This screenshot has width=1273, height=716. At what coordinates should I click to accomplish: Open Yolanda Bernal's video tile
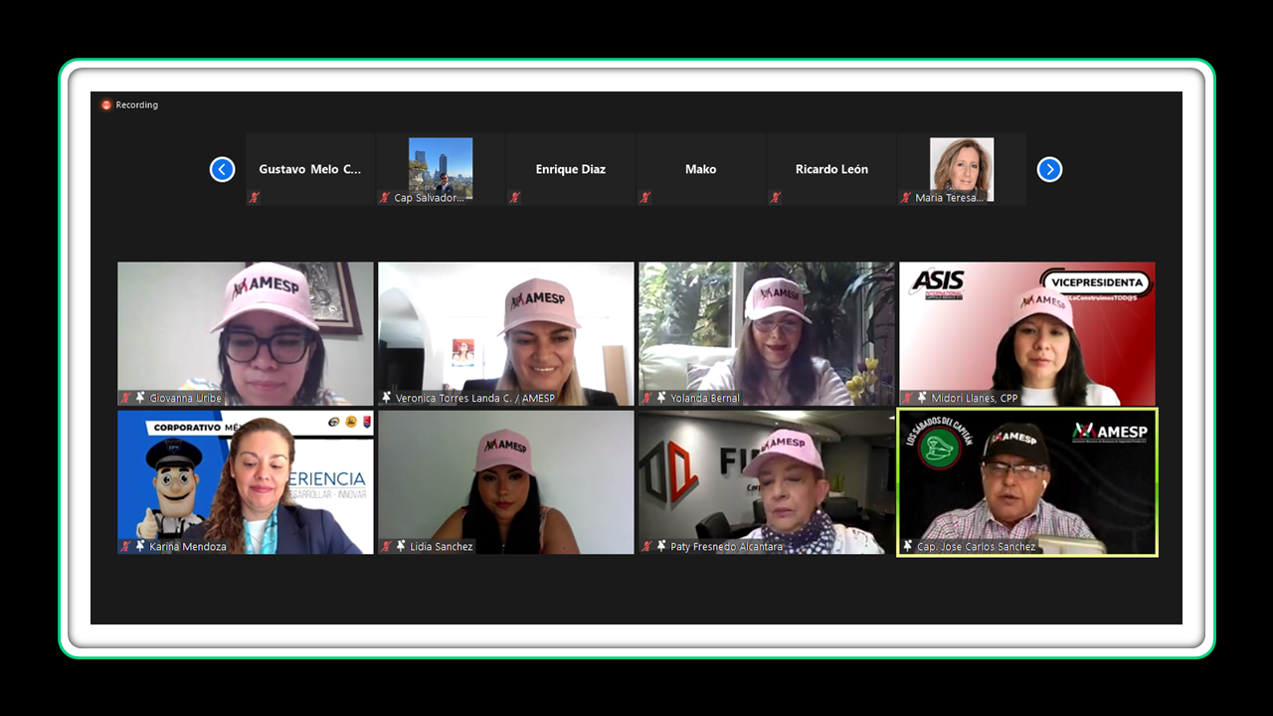[767, 333]
